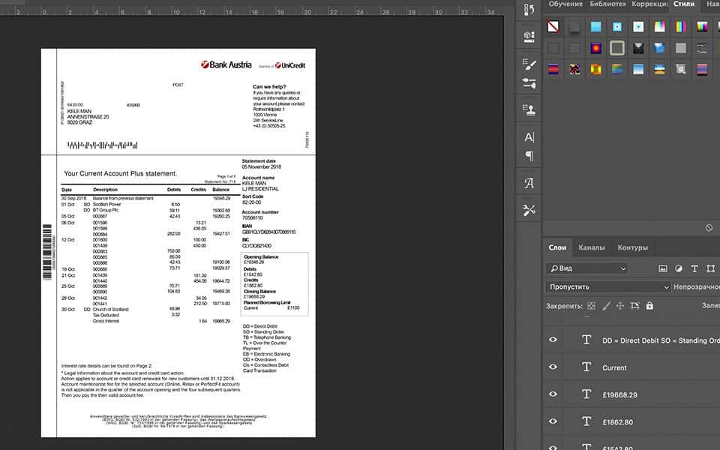Hide the £1862.80 layer

tap(553, 421)
